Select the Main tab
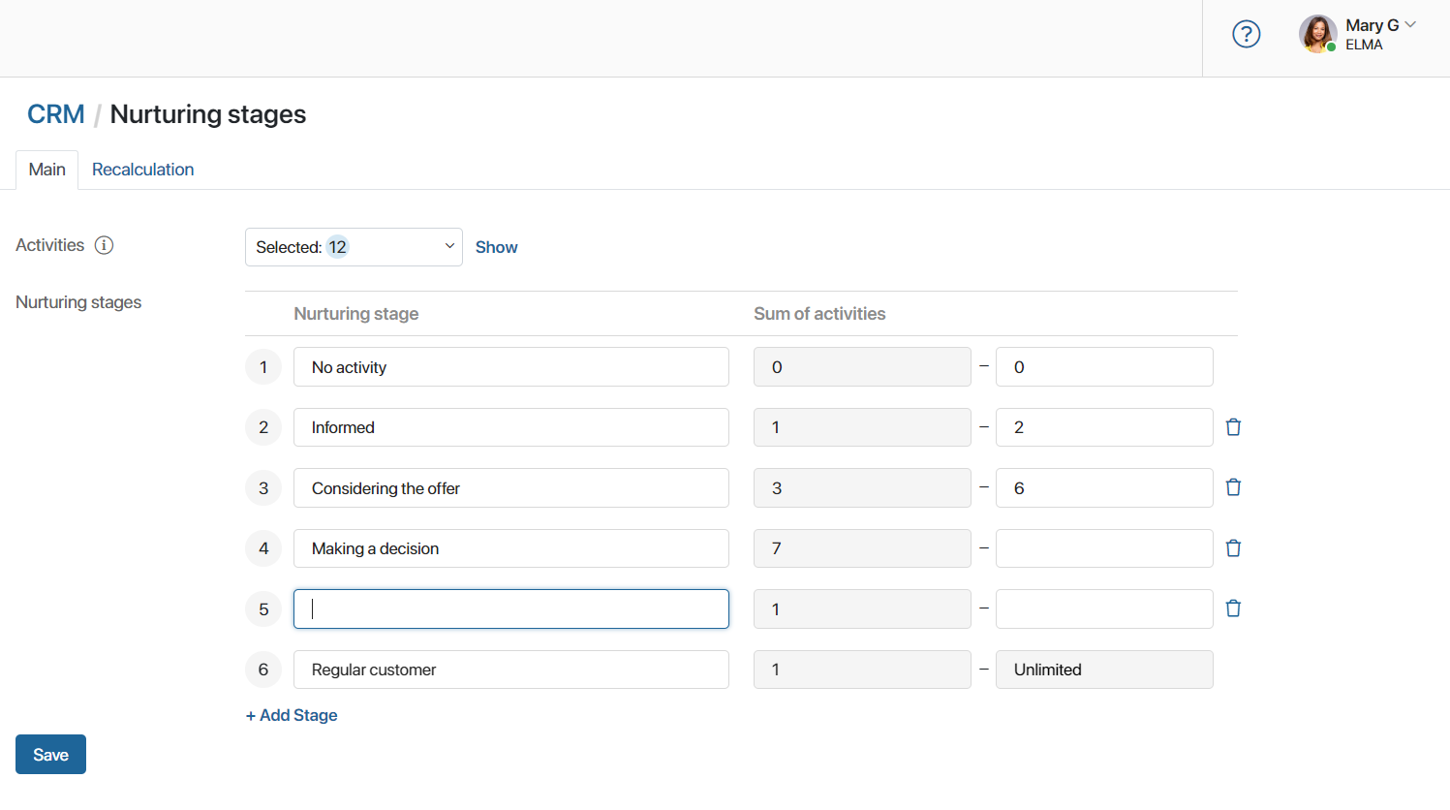The height and width of the screenshot is (810, 1450). tap(47, 170)
